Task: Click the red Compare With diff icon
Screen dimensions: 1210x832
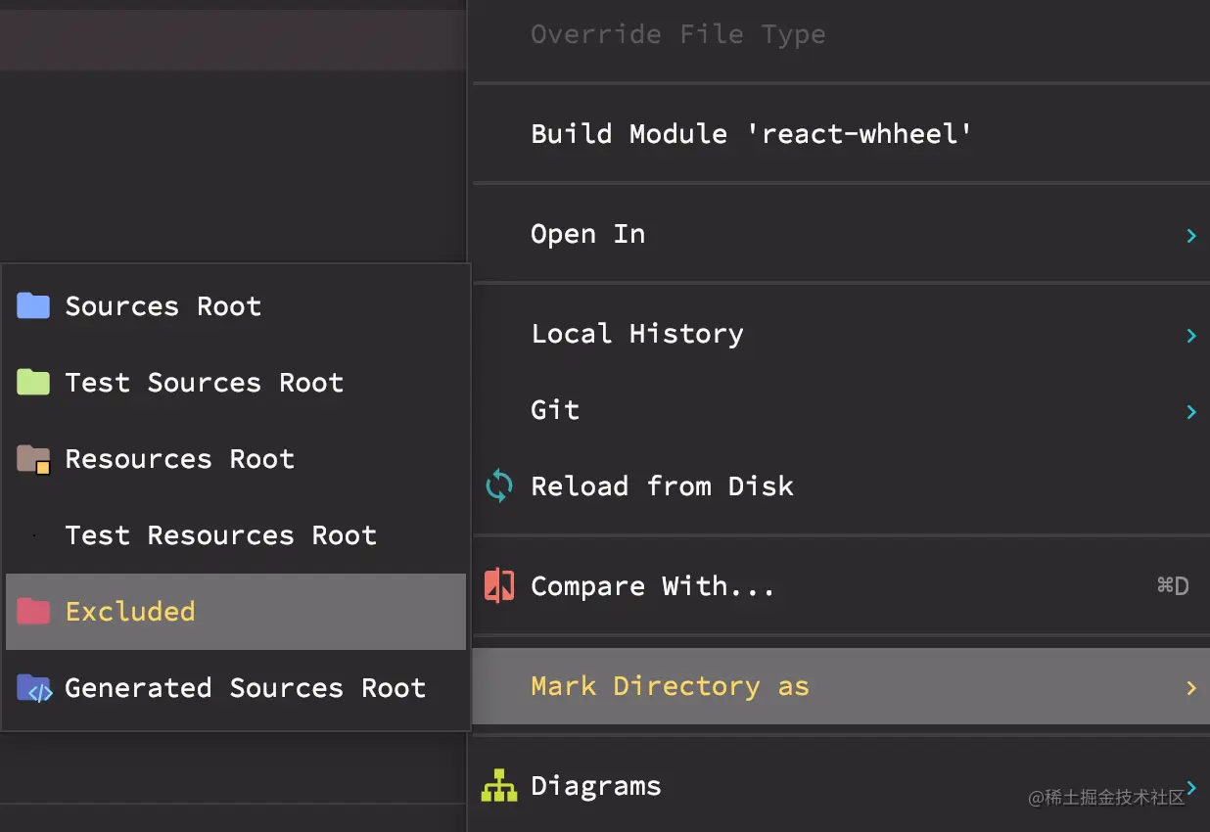Action: click(x=499, y=586)
